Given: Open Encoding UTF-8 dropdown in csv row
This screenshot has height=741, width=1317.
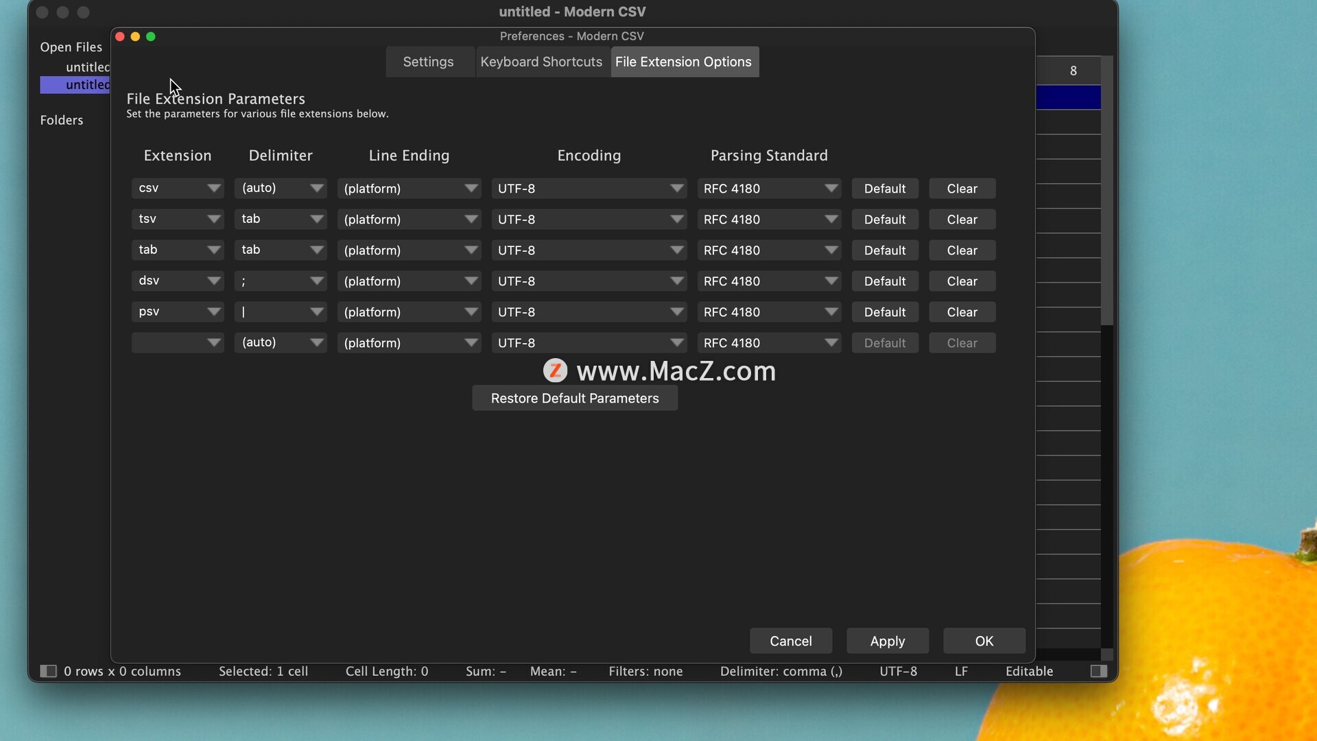Looking at the screenshot, I should pos(589,188).
